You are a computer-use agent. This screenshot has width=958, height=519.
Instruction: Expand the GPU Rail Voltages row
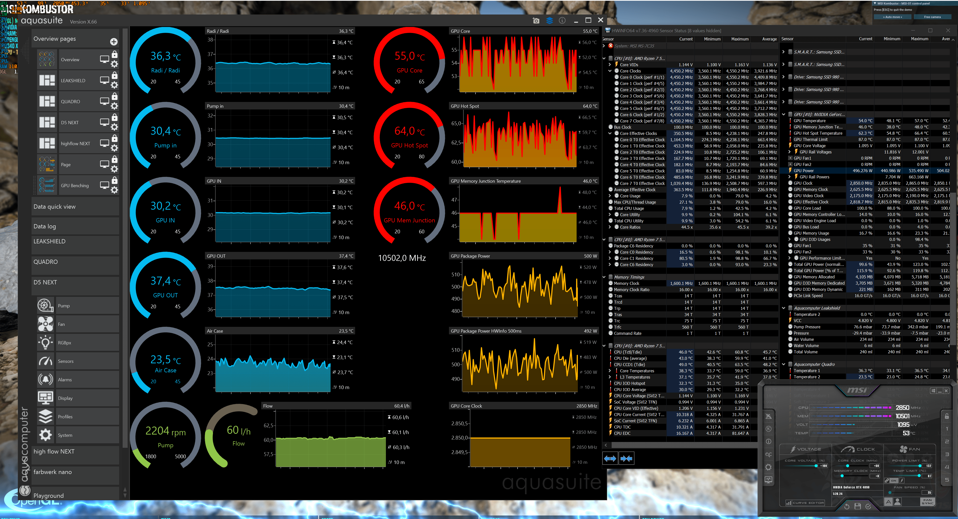click(x=790, y=152)
